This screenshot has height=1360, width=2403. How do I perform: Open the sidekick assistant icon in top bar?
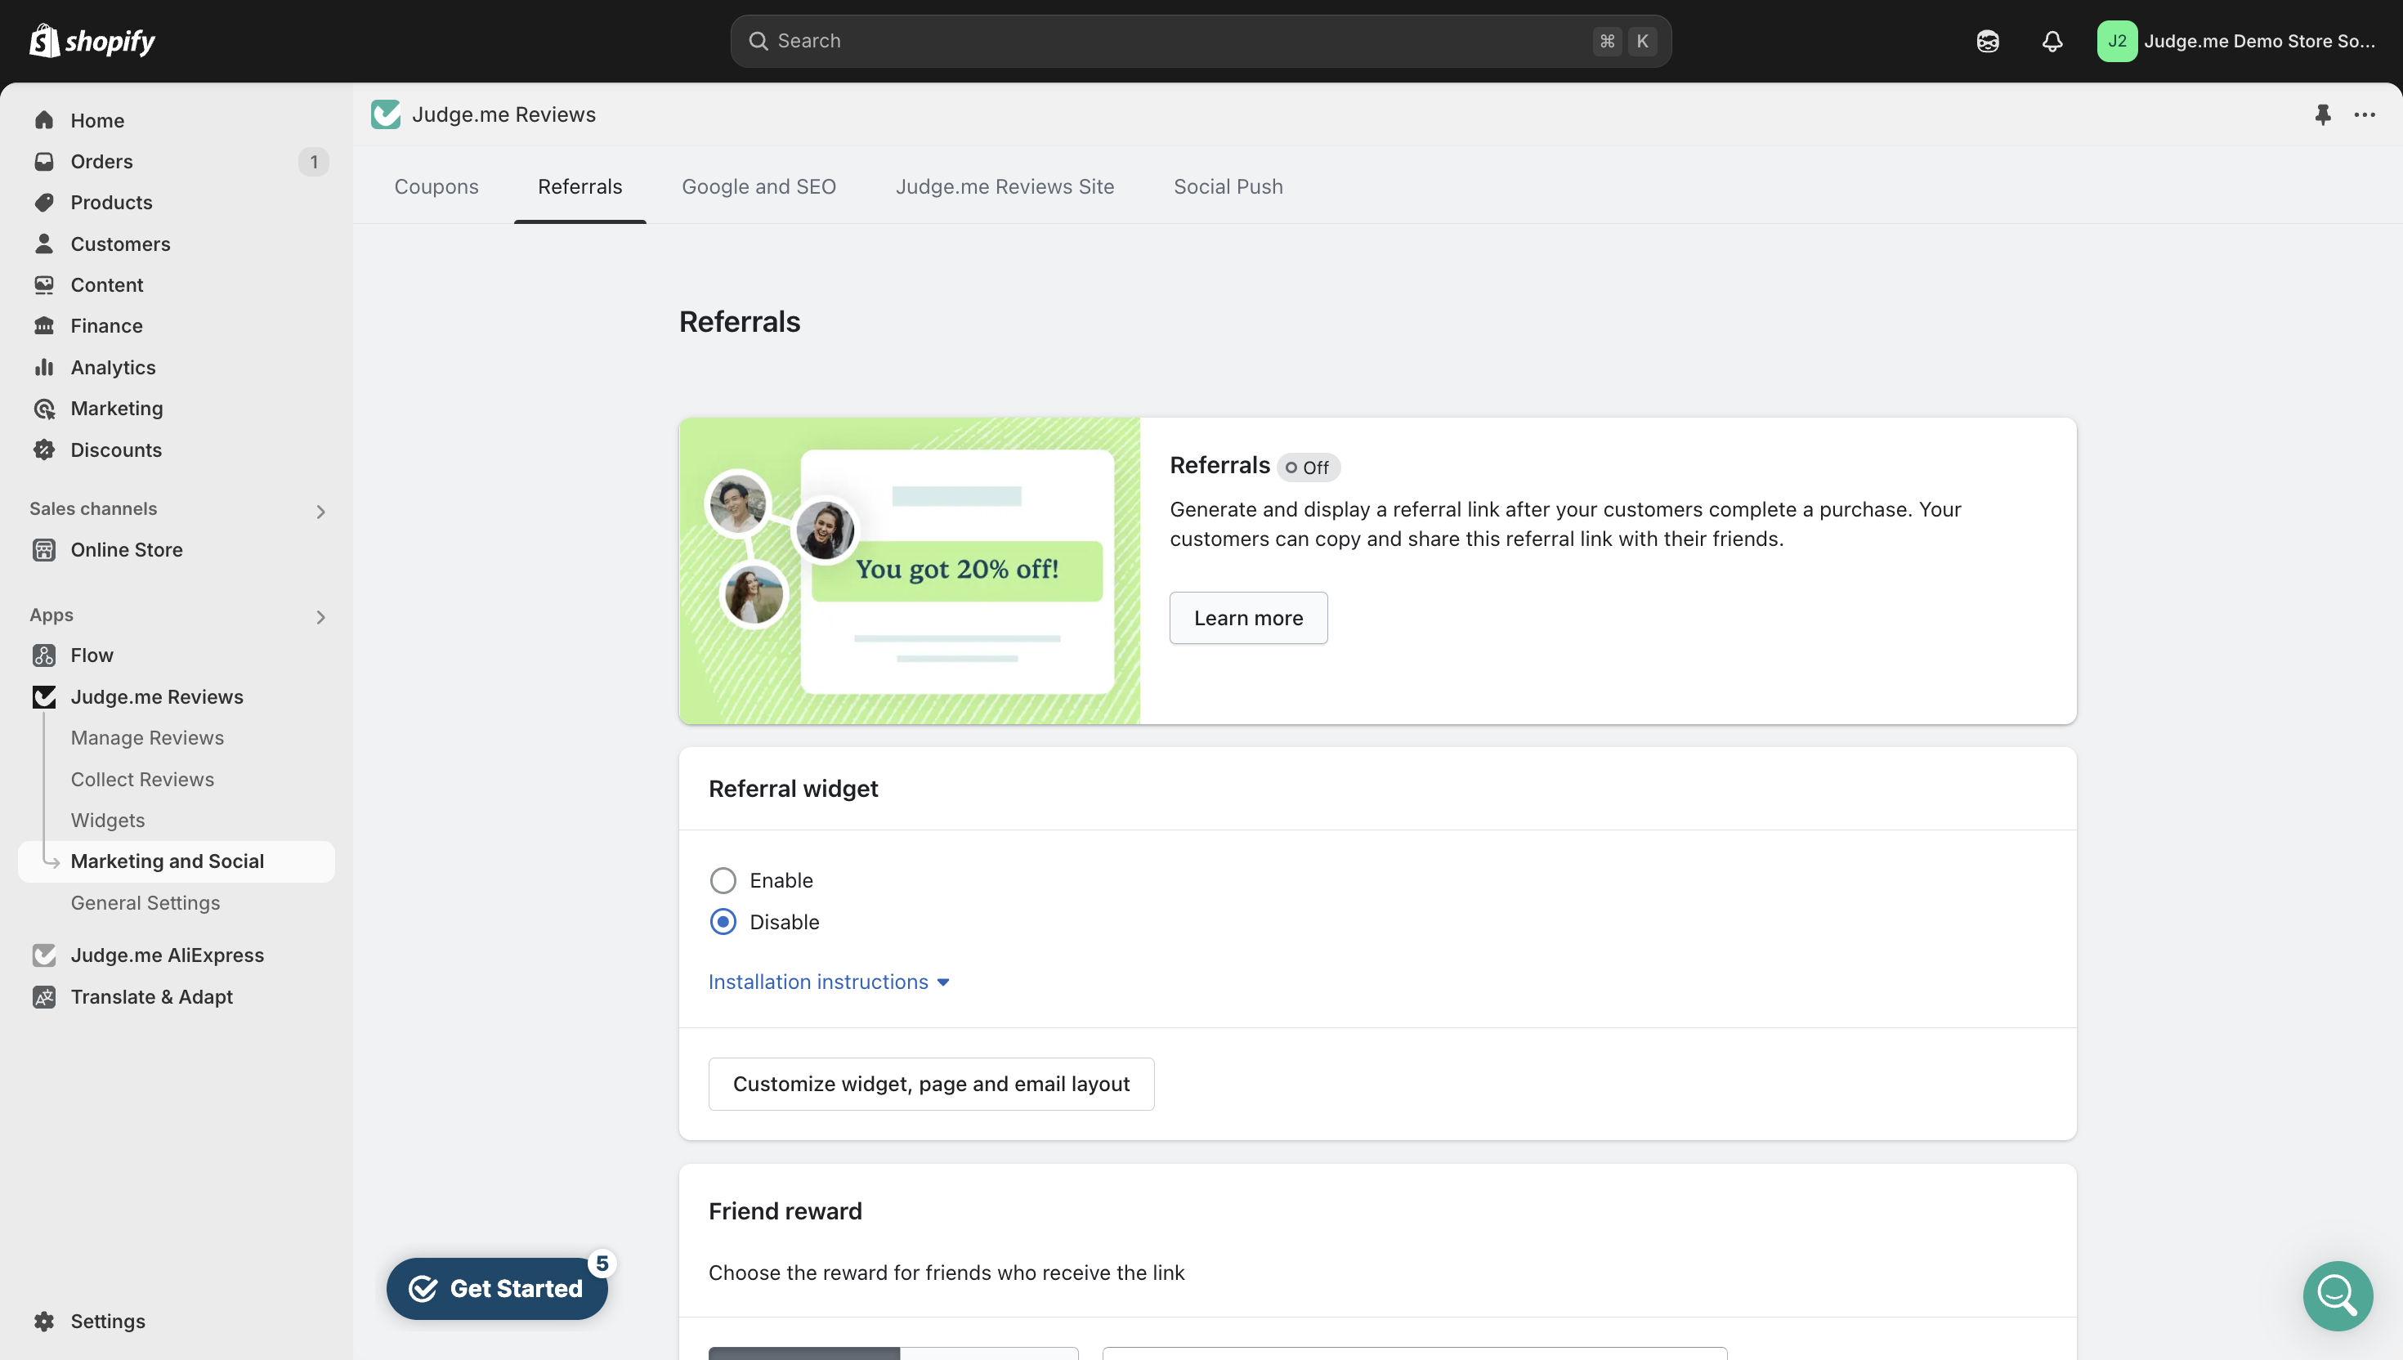(1988, 41)
